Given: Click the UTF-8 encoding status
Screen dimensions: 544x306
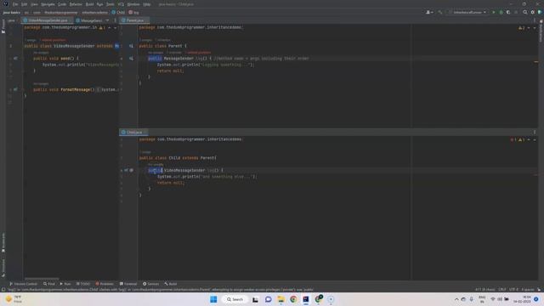Looking at the screenshot, I should point(513,289).
